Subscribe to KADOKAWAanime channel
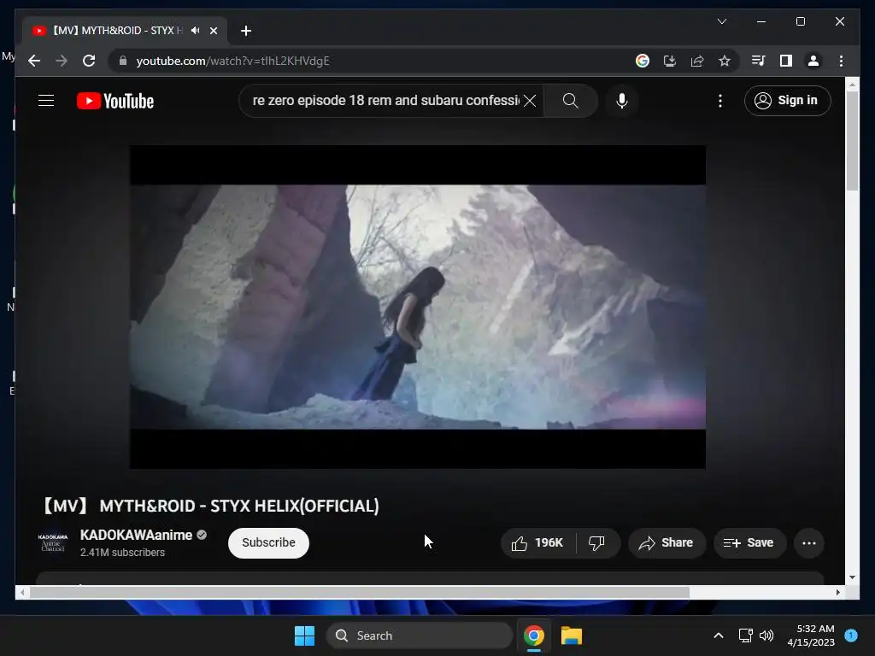This screenshot has width=875, height=656. [x=268, y=542]
